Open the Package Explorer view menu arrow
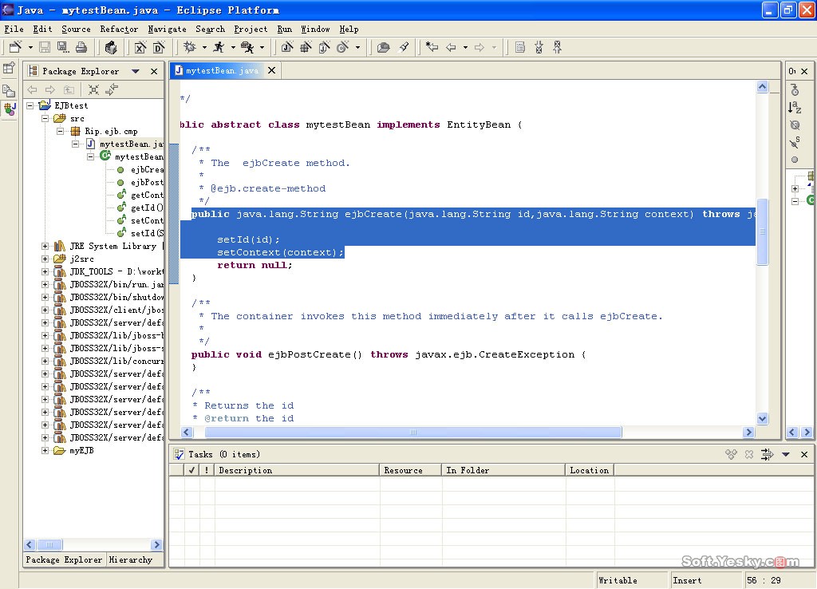Viewport: 817px width, 589px height. [136, 71]
